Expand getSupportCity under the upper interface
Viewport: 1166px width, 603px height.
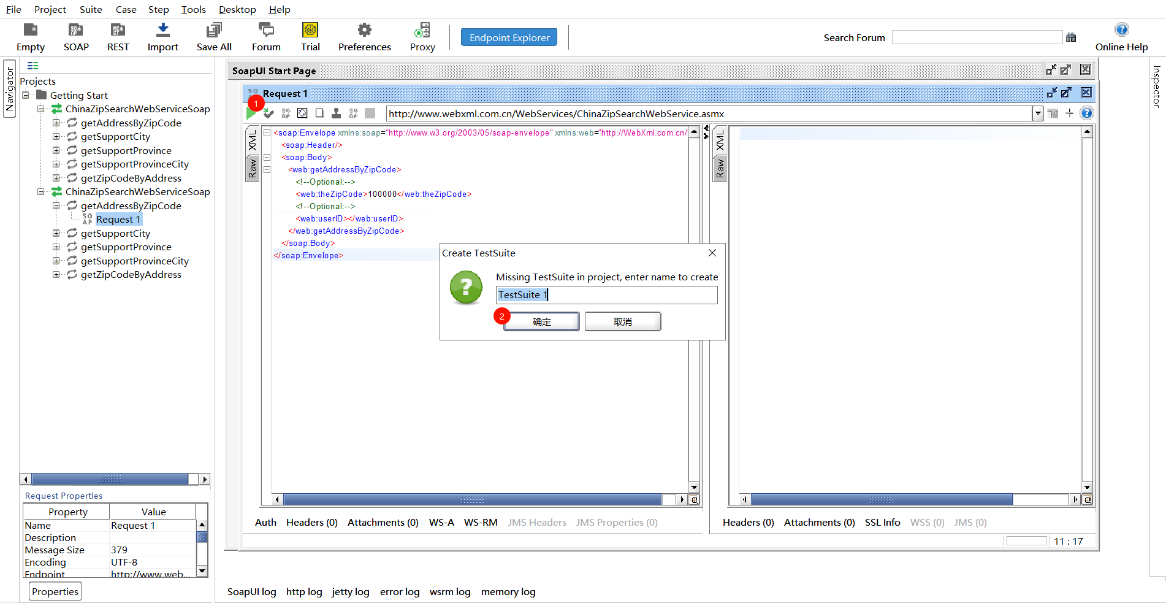[x=56, y=136]
